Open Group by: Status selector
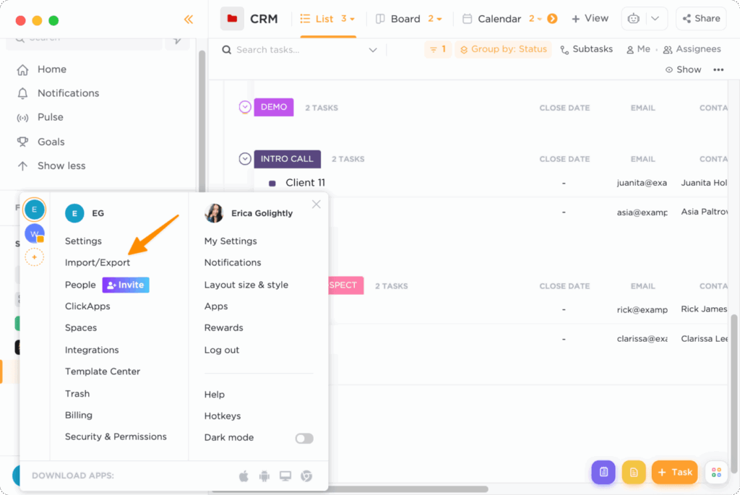 pyautogui.click(x=503, y=49)
